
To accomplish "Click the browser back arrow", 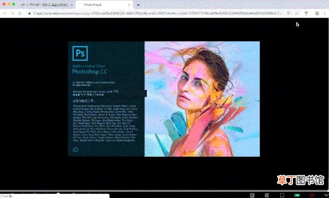I will [x=5, y=13].
